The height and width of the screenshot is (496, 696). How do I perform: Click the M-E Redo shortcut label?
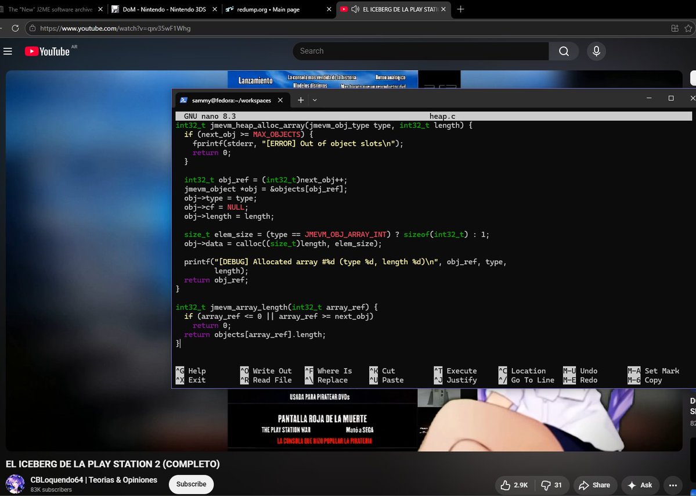click(580, 380)
